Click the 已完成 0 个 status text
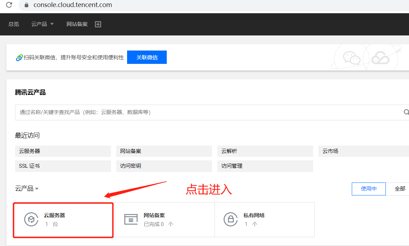409x246 pixels. click(159, 224)
